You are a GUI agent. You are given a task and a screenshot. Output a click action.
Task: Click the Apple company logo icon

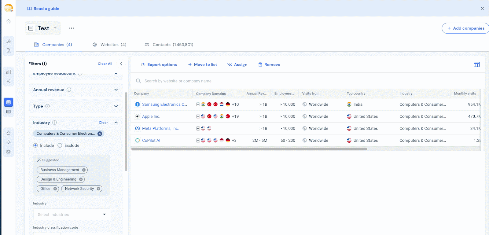(138, 116)
